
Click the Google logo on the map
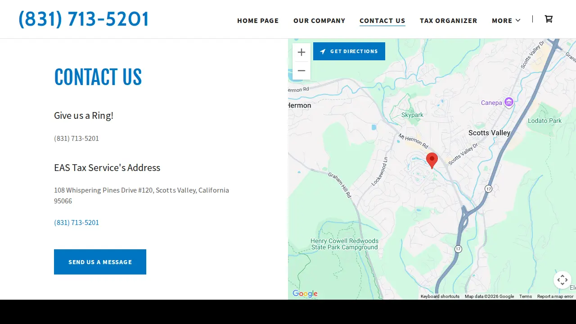(x=305, y=294)
